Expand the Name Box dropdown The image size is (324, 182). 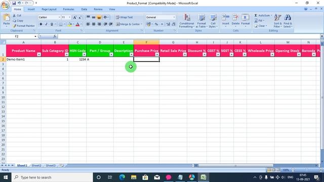35,36
